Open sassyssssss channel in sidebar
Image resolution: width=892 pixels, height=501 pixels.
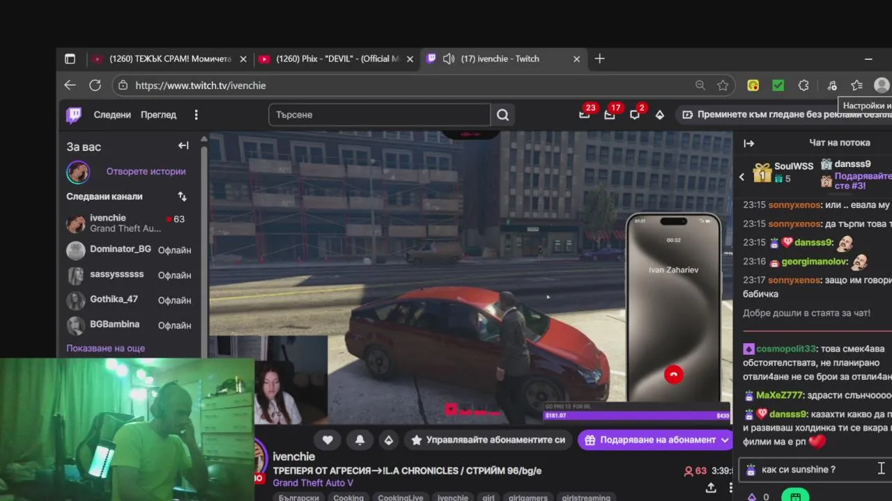129,275
